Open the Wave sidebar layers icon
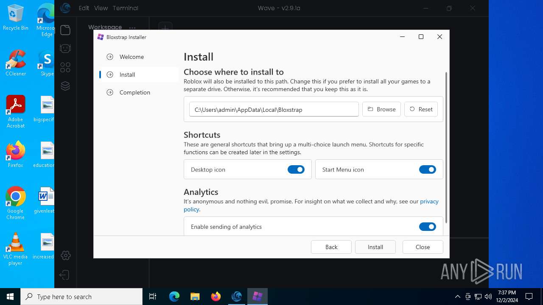The image size is (543, 305). 65,86
